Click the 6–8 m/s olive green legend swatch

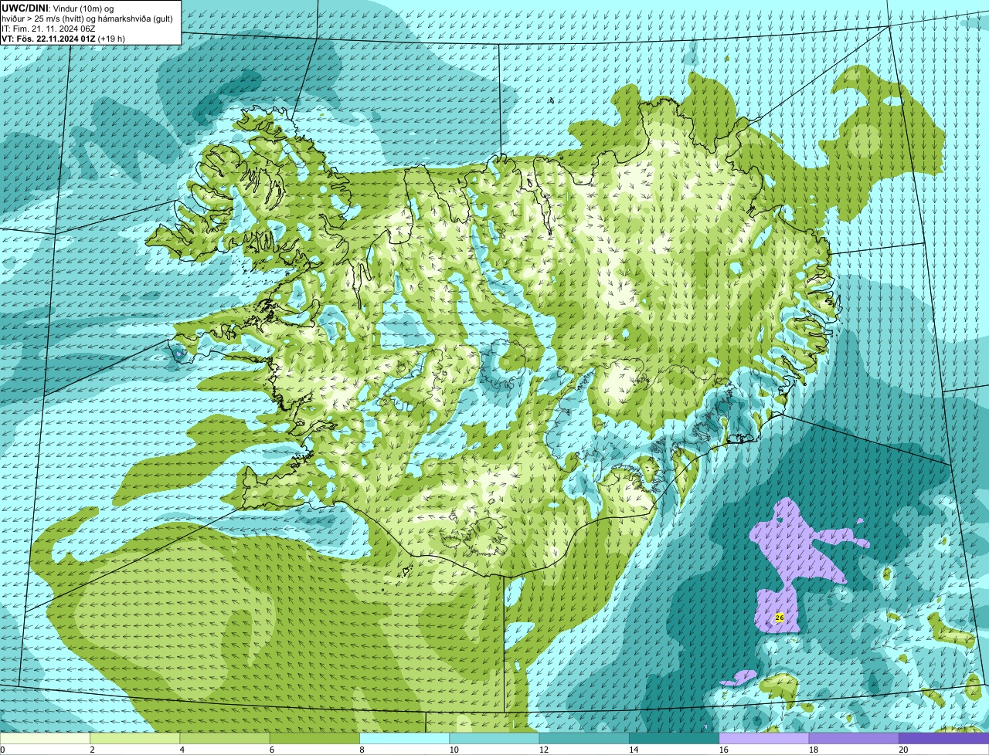click(314, 738)
